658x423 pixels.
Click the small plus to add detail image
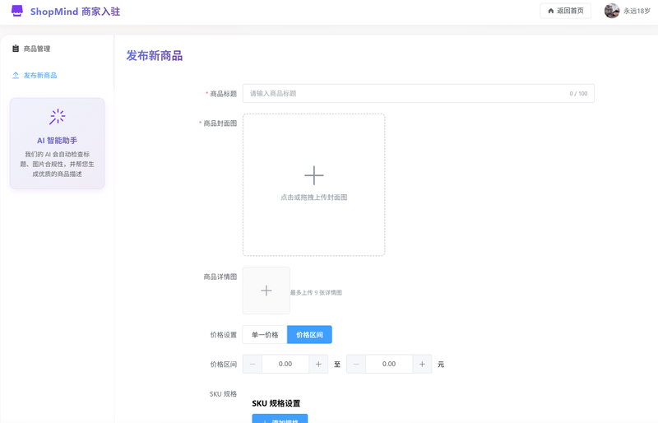pyautogui.click(x=266, y=291)
